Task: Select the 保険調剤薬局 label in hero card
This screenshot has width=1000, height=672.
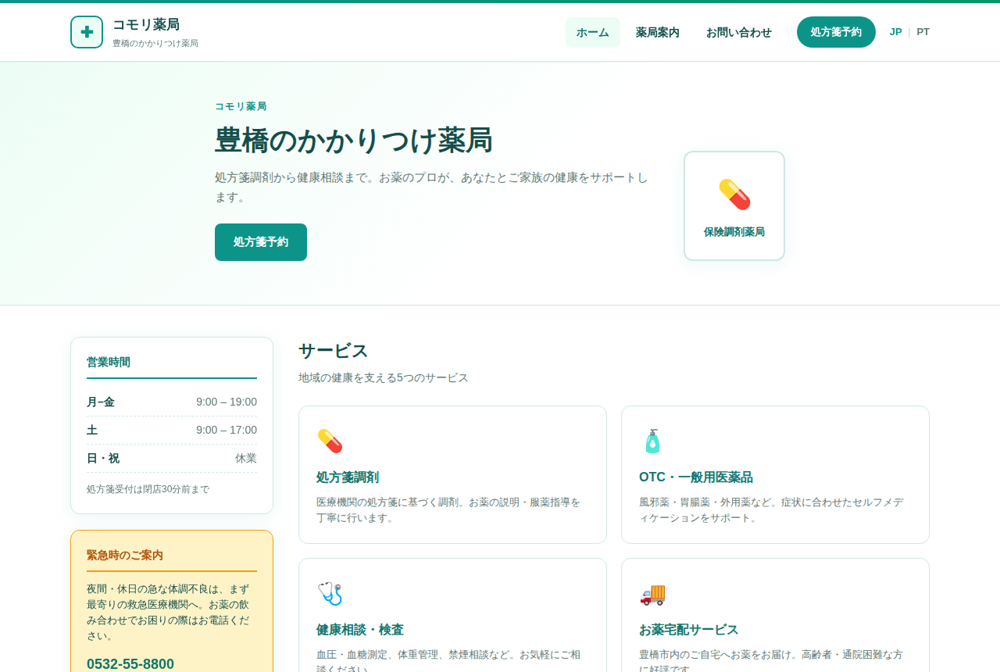Action: (x=734, y=232)
